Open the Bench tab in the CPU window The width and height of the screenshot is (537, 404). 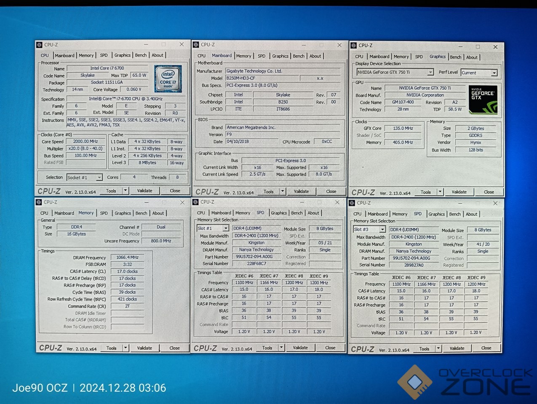click(141, 55)
